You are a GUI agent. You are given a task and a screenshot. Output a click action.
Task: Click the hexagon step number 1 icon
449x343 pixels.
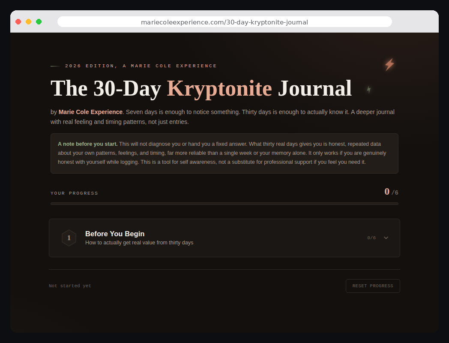pos(69,238)
